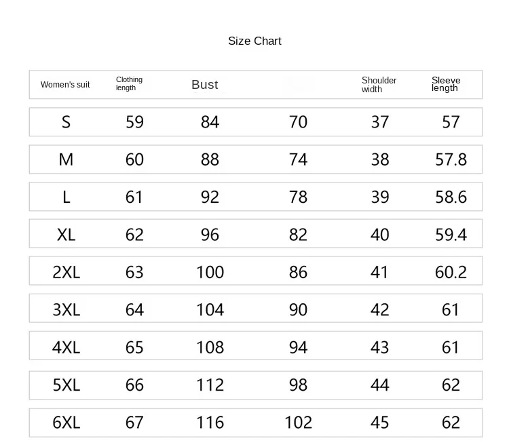Select the Clothing length column header
Viewport: 509px width, 447px height.
[x=129, y=84]
